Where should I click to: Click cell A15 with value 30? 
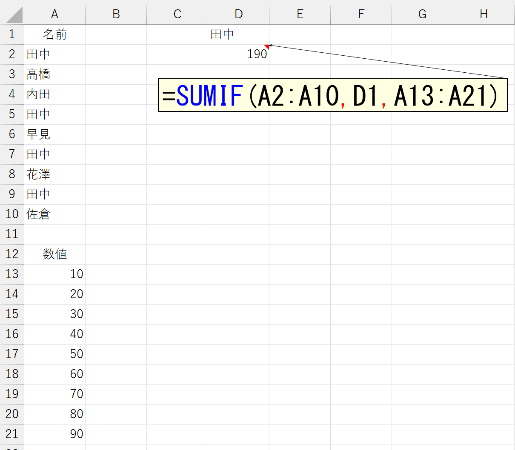click(54, 314)
